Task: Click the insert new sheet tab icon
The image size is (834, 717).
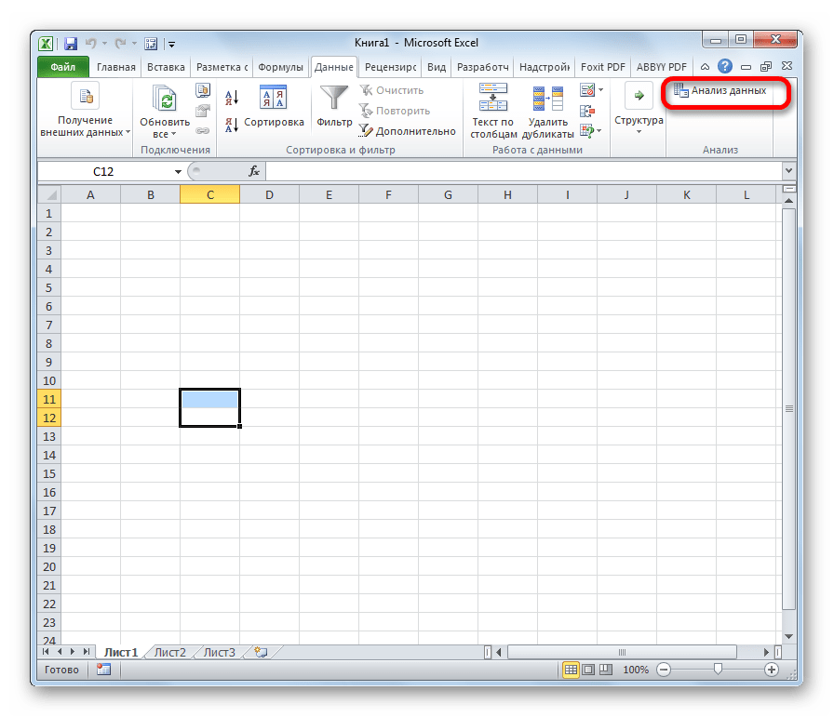Action: (261, 652)
